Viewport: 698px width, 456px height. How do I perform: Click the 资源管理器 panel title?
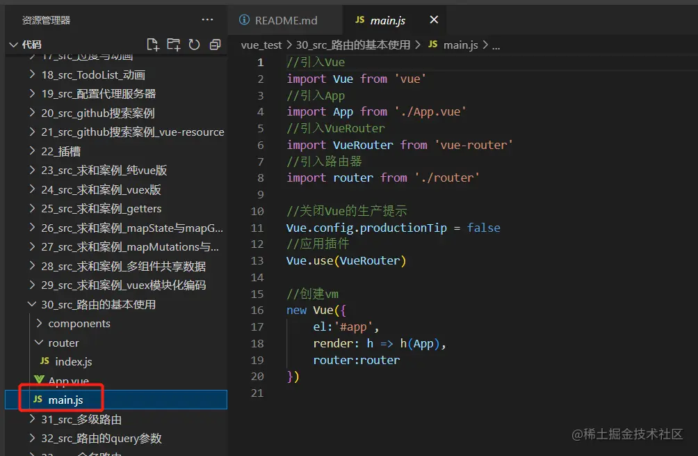point(47,20)
